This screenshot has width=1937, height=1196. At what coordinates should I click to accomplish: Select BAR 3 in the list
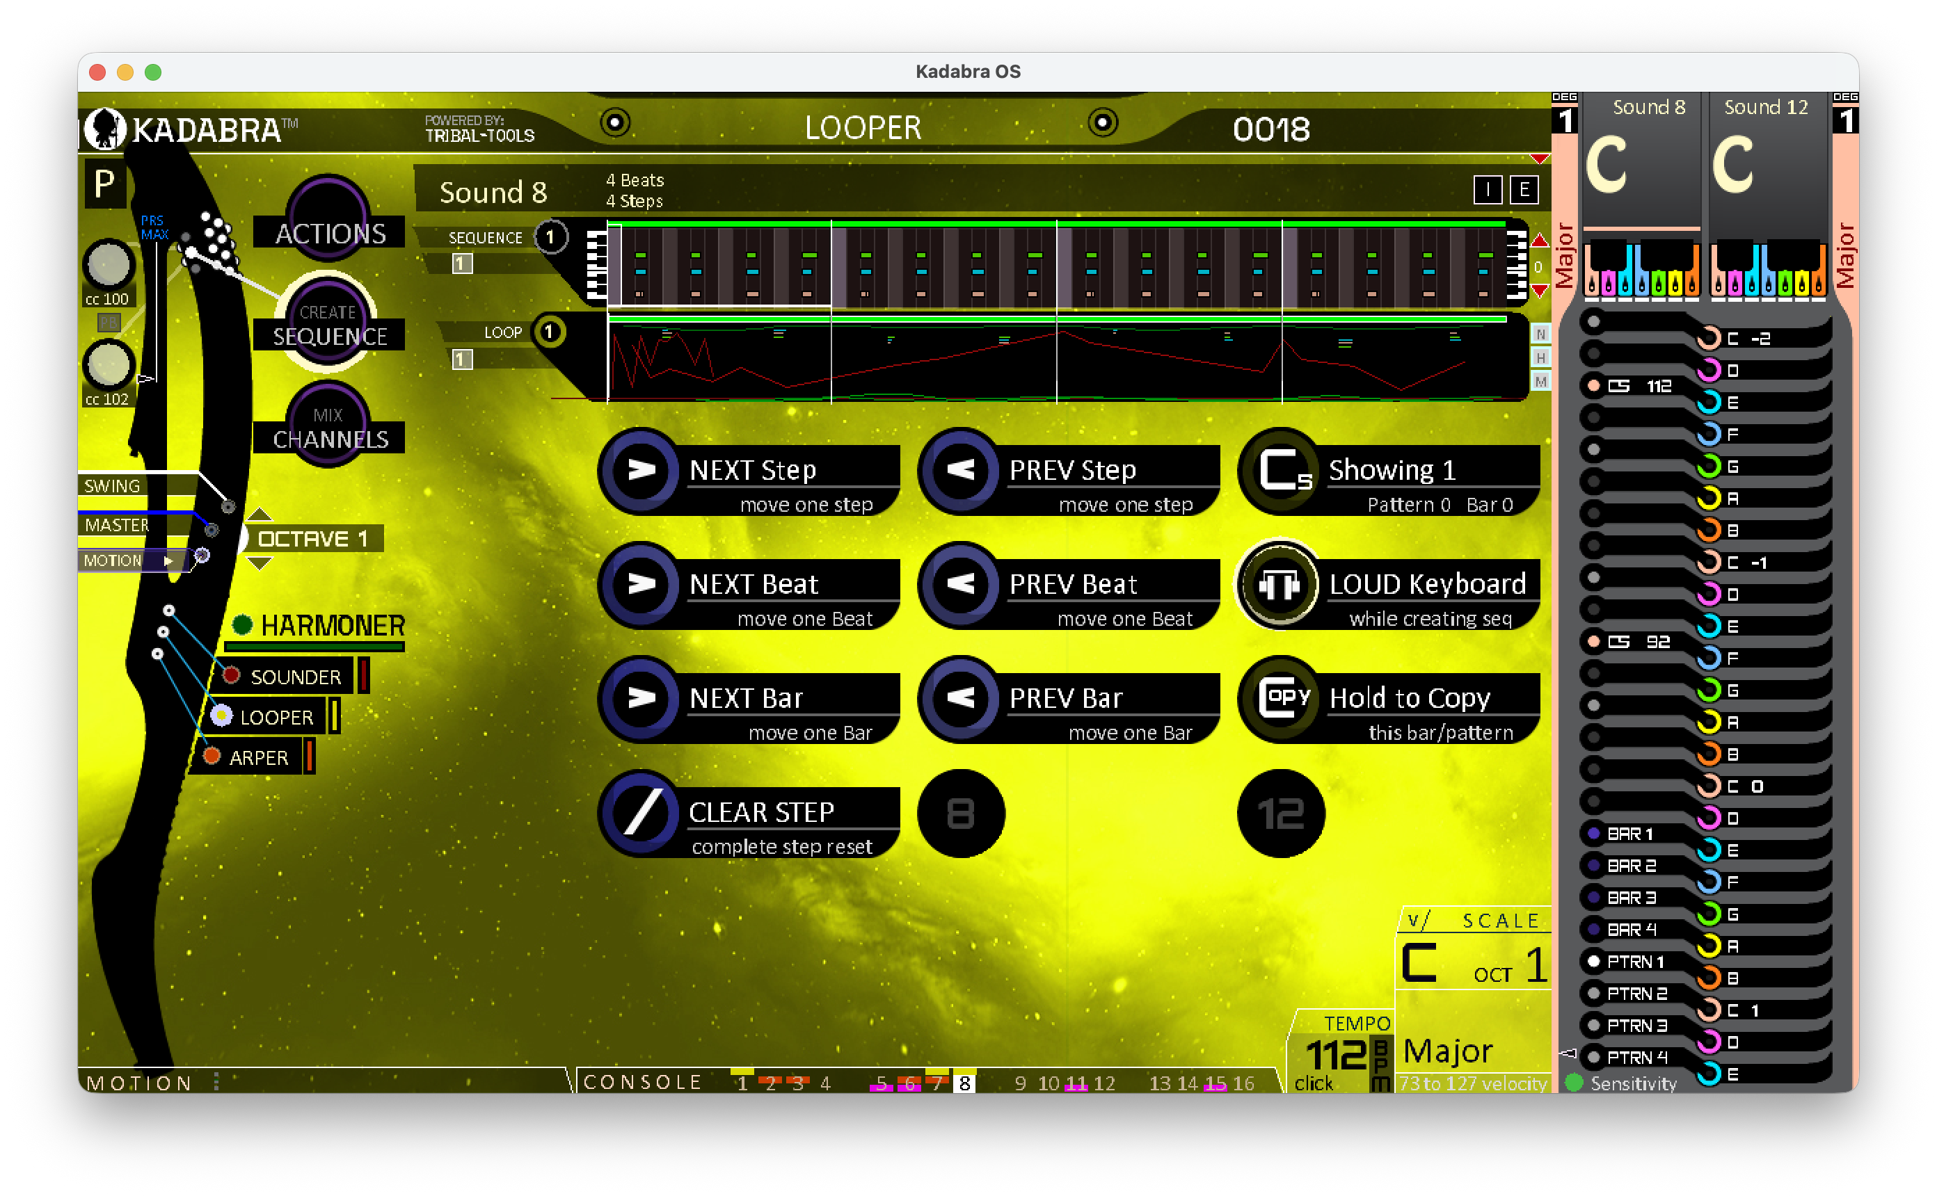tap(1631, 898)
